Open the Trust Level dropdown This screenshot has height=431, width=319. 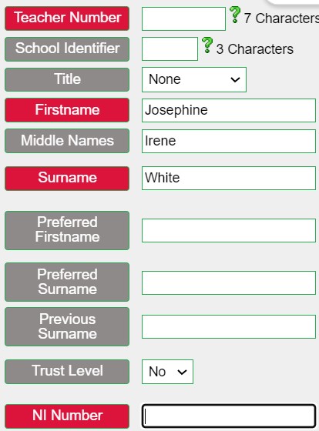click(167, 372)
